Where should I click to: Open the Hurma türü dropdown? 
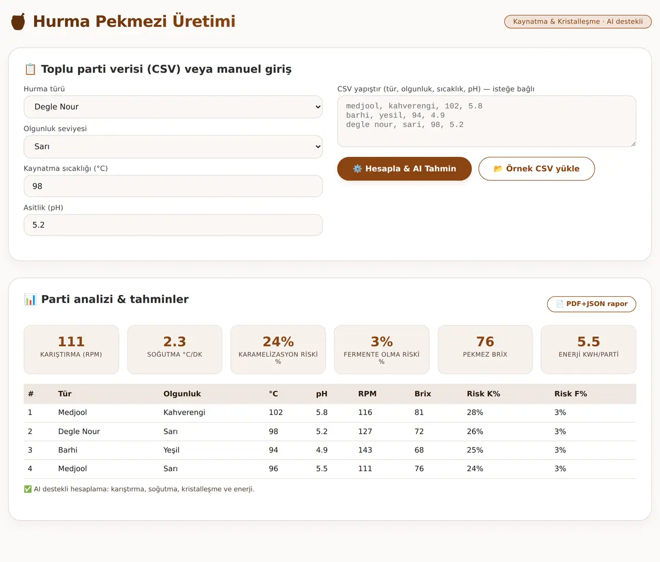click(173, 107)
